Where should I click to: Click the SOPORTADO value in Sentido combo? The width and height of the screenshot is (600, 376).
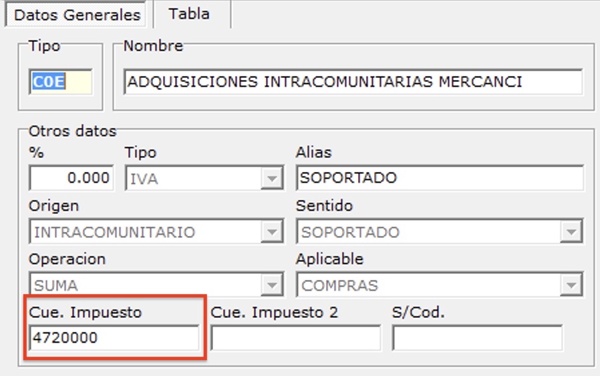coord(428,232)
